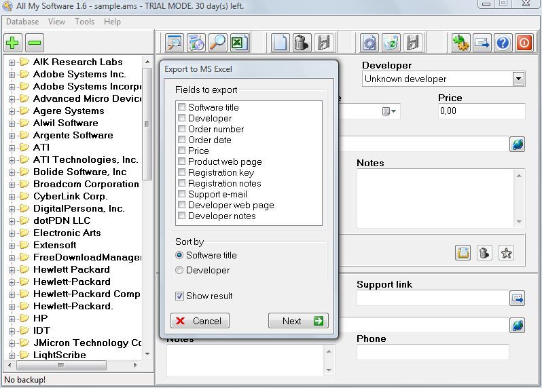
Task: Click the second floppy disk save icon
Action: point(413,43)
